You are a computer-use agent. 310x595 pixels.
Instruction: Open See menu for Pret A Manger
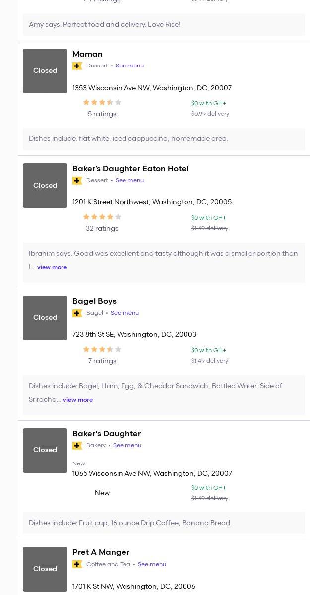coord(152,564)
